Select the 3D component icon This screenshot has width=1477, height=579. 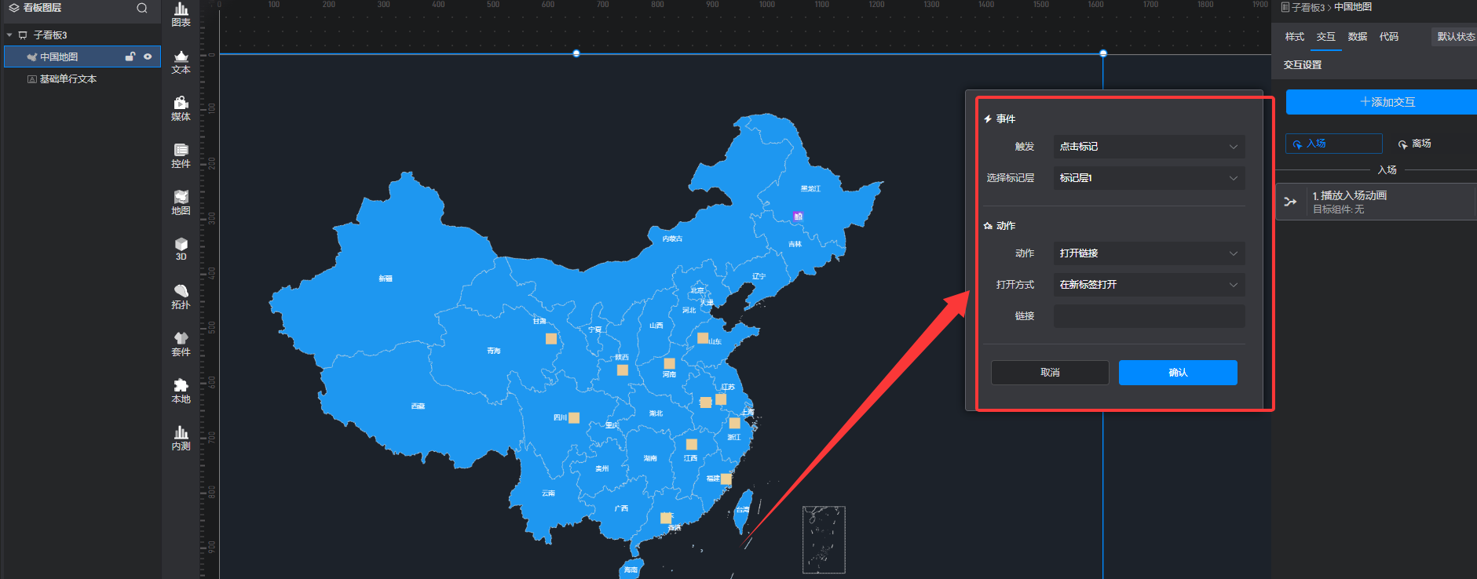[x=181, y=249]
